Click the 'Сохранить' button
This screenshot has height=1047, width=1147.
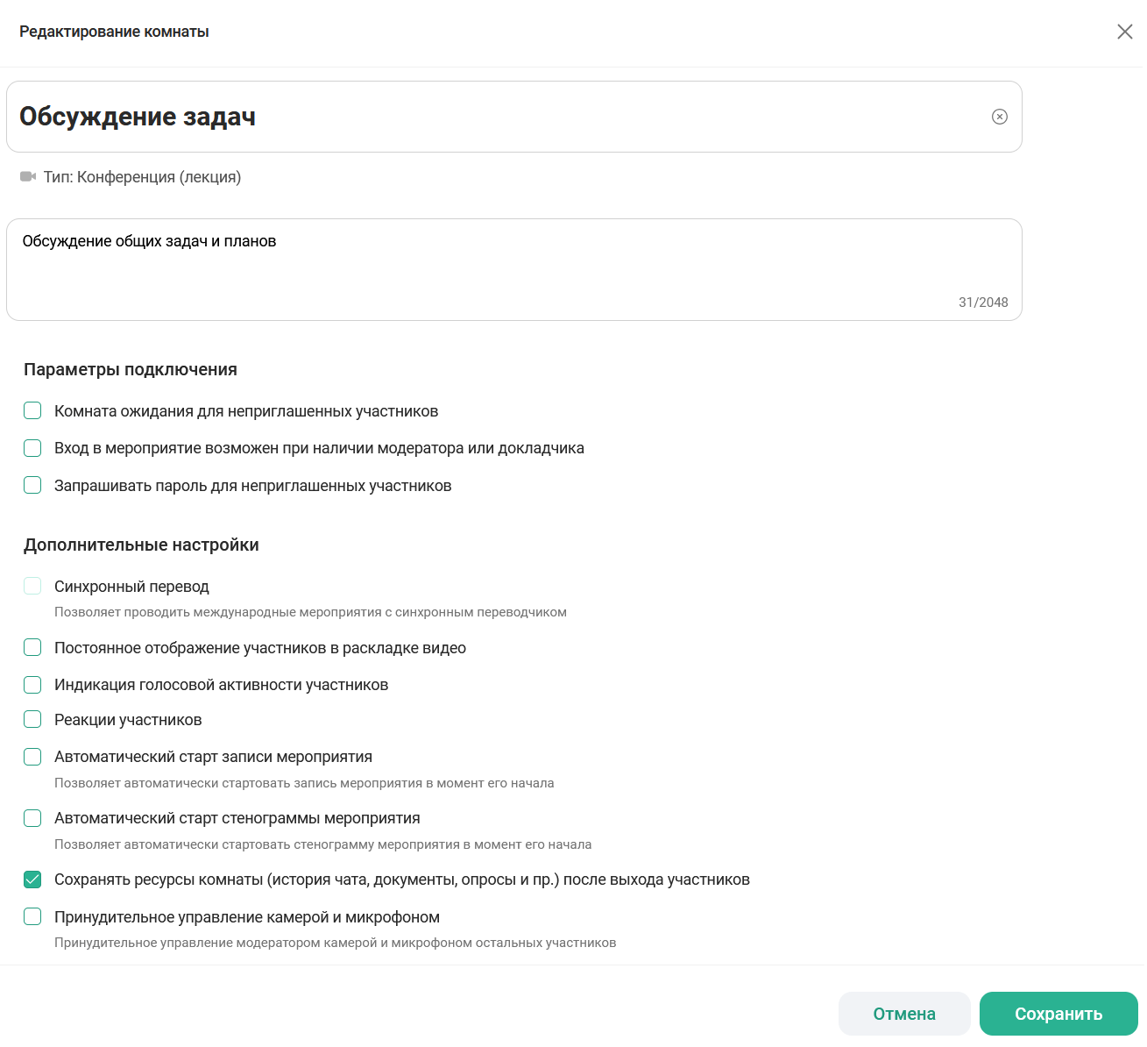1058,1014
